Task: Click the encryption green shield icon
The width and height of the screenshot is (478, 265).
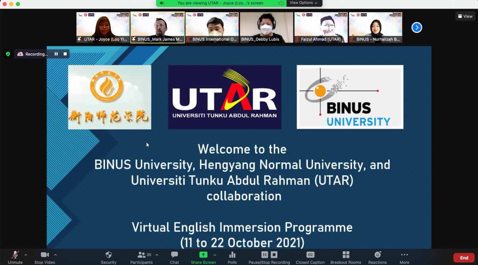Action: [8, 54]
